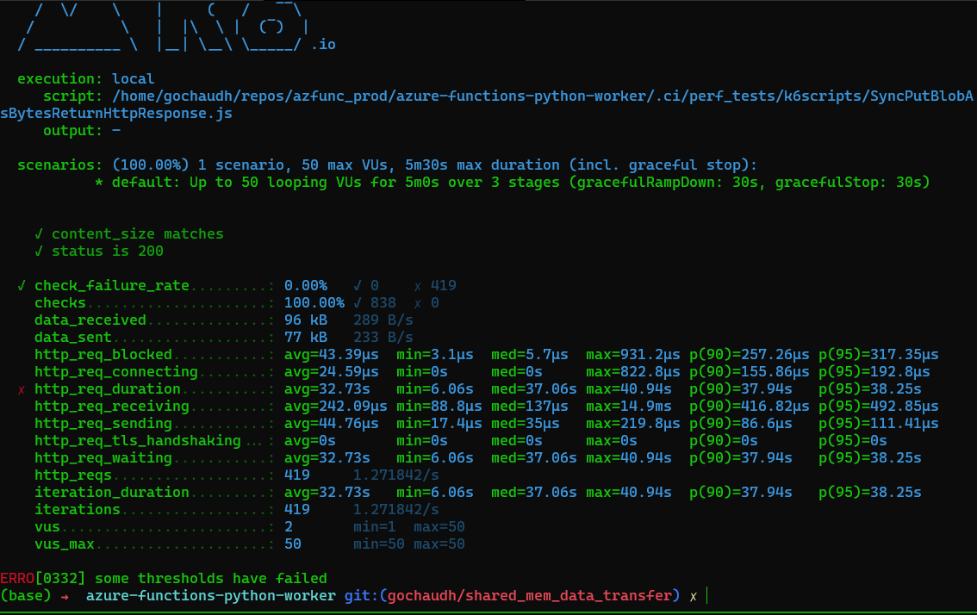
Task: Click the '233 B/s' rate value
Action: coord(383,338)
